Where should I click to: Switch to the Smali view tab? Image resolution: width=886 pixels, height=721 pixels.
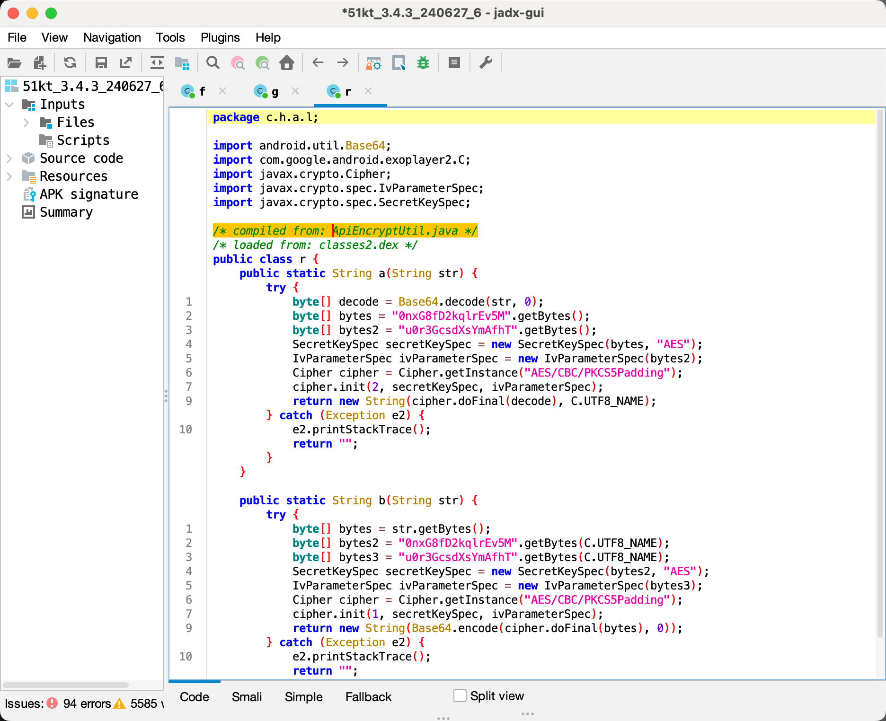point(247,697)
